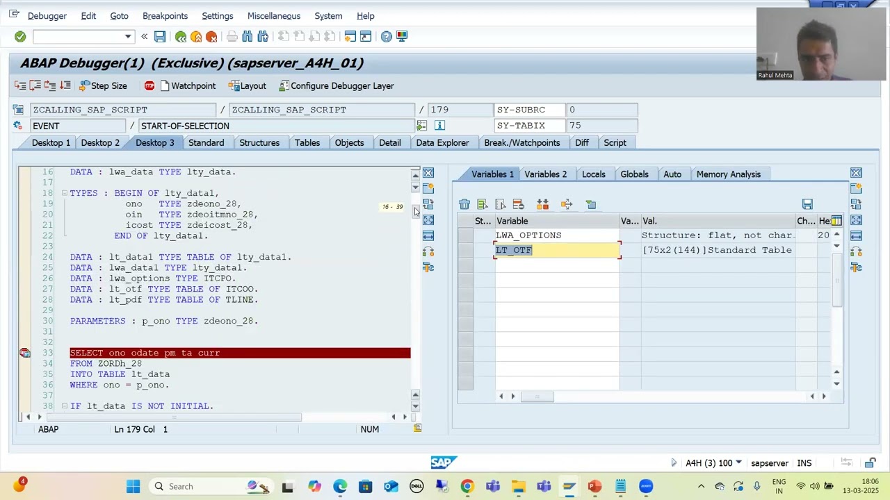Open the Memory Analysis tab

(728, 174)
